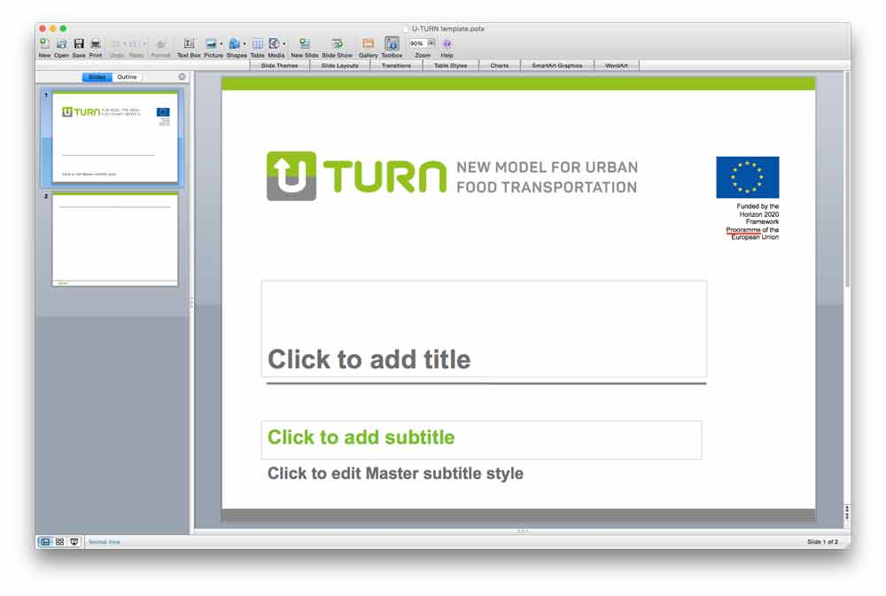
Task: Click the 'Funded by the Horizon 2020' text
Action: [x=752, y=222]
